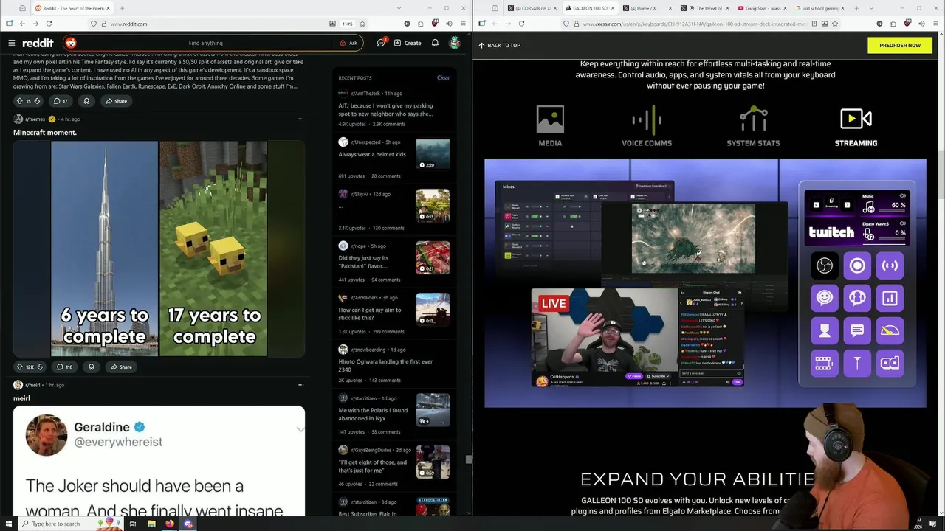This screenshot has height=531, width=945.
Task: Open the r/meirl post options menu
Action: pos(300,385)
